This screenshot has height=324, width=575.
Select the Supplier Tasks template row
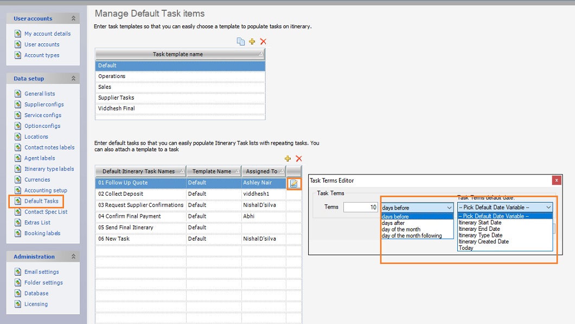click(180, 98)
